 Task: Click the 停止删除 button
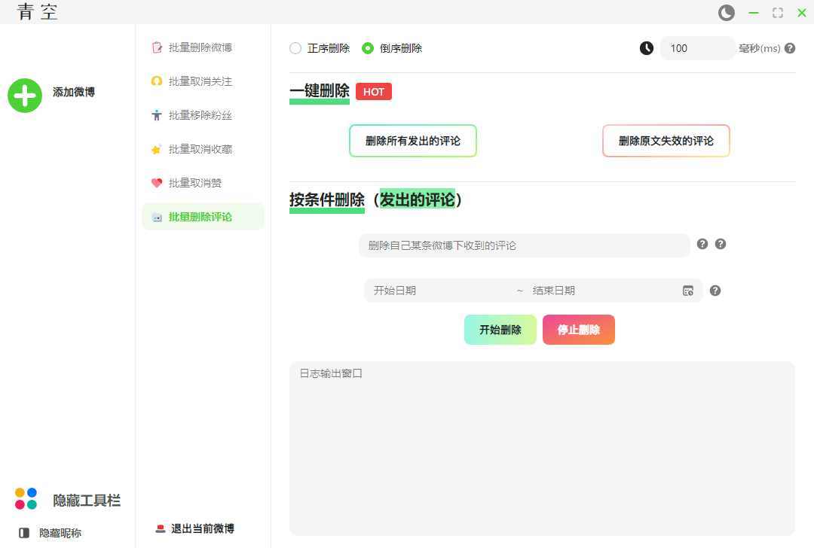(578, 330)
